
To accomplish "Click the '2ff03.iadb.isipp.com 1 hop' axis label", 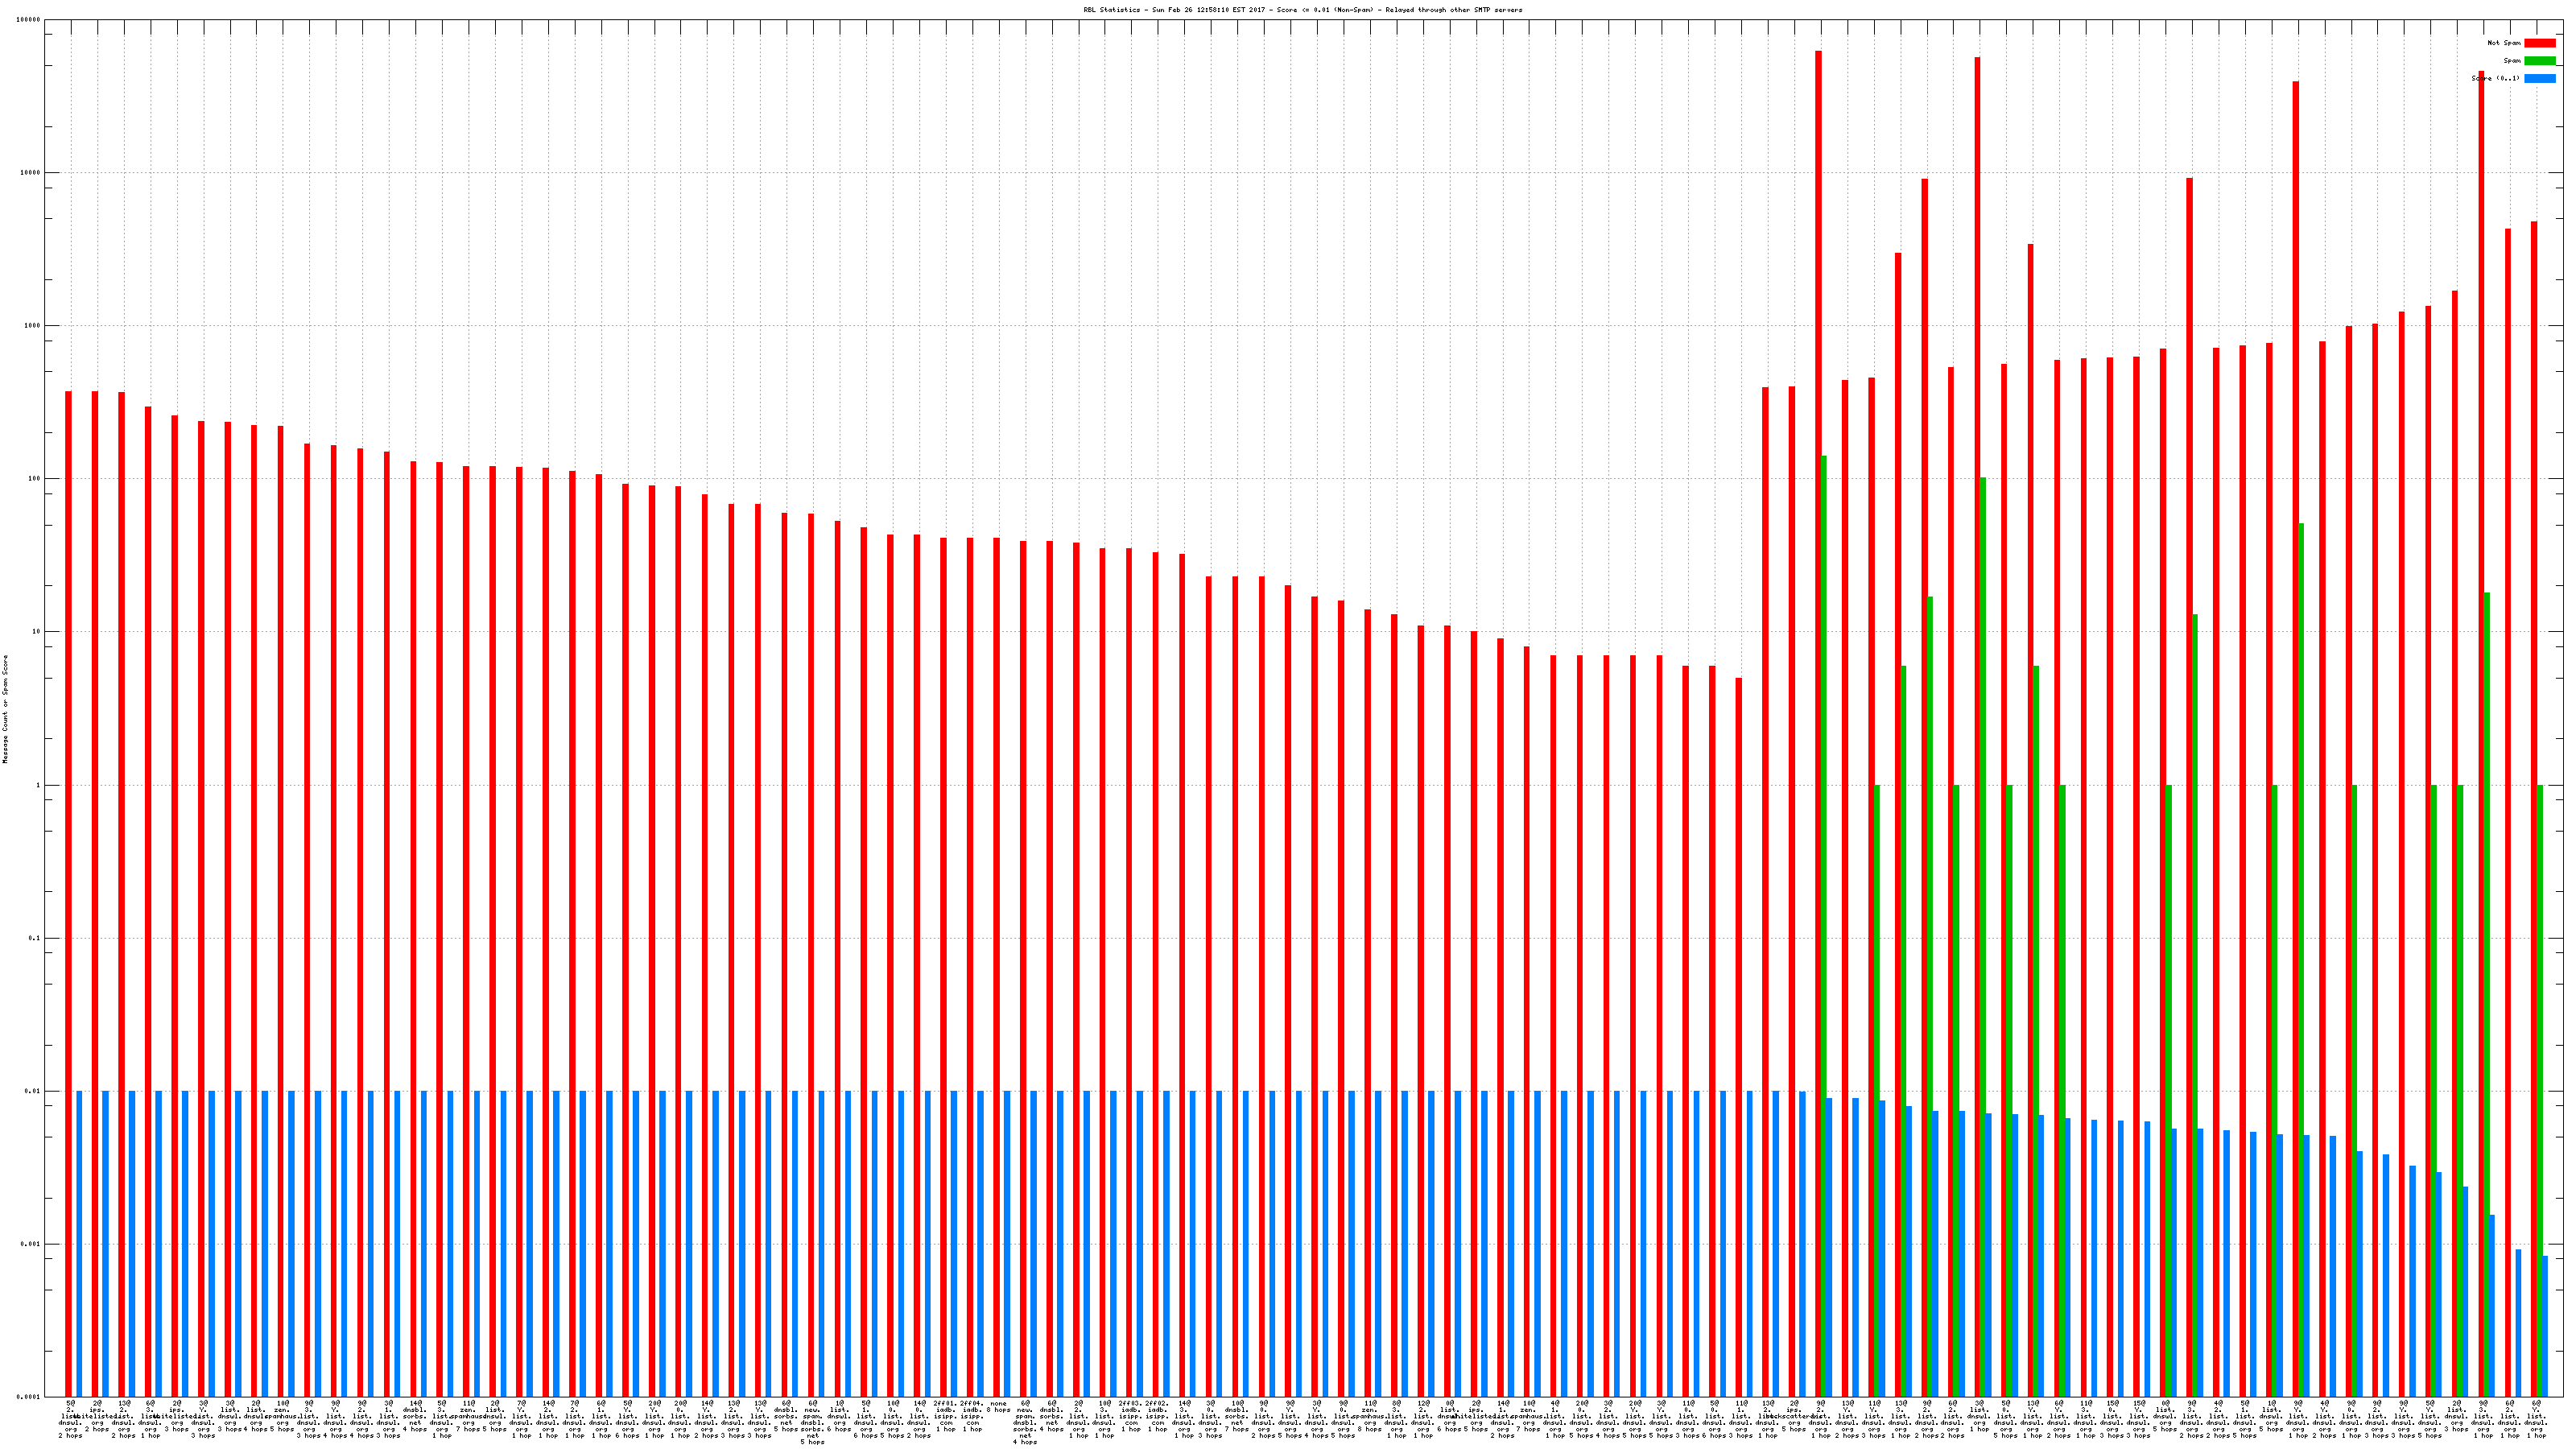I will 1130,1415.
